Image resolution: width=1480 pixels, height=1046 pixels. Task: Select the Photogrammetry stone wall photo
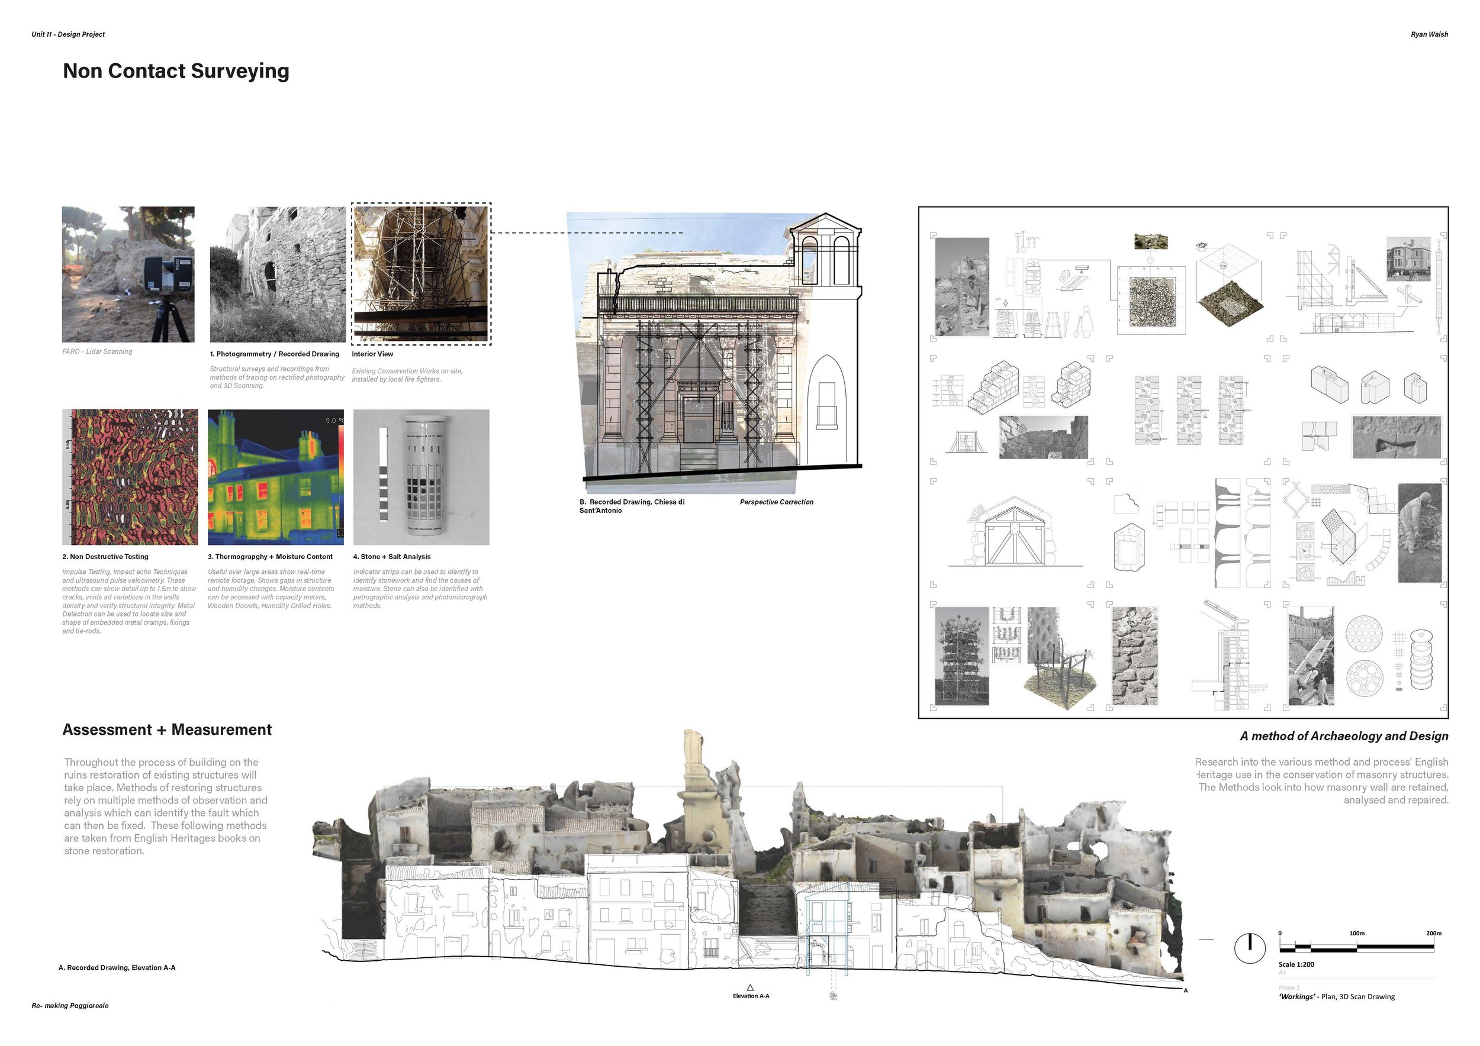click(x=278, y=275)
